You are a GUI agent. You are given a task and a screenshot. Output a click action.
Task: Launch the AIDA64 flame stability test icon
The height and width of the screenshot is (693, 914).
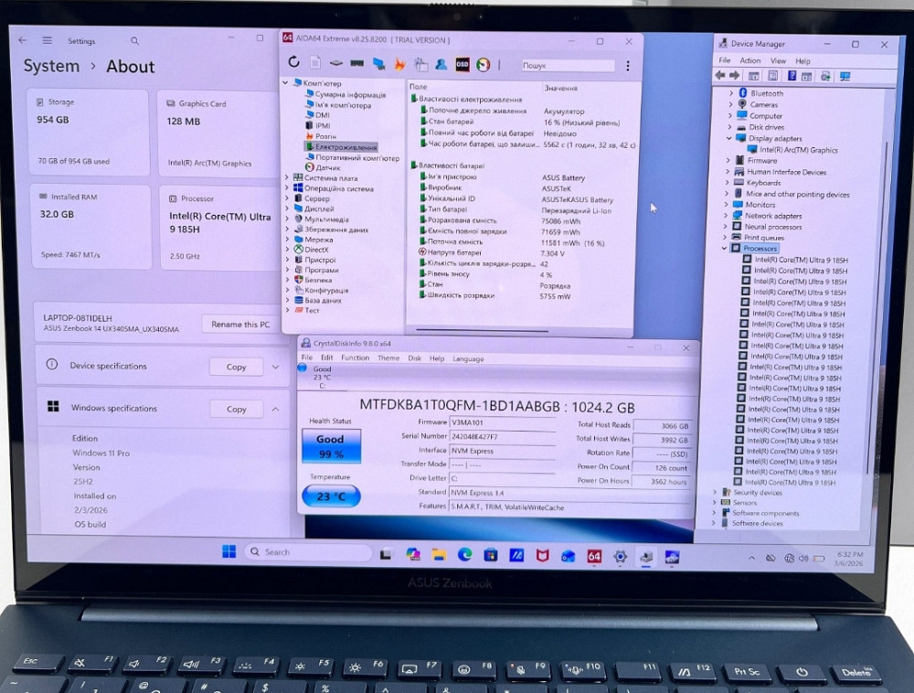399,64
